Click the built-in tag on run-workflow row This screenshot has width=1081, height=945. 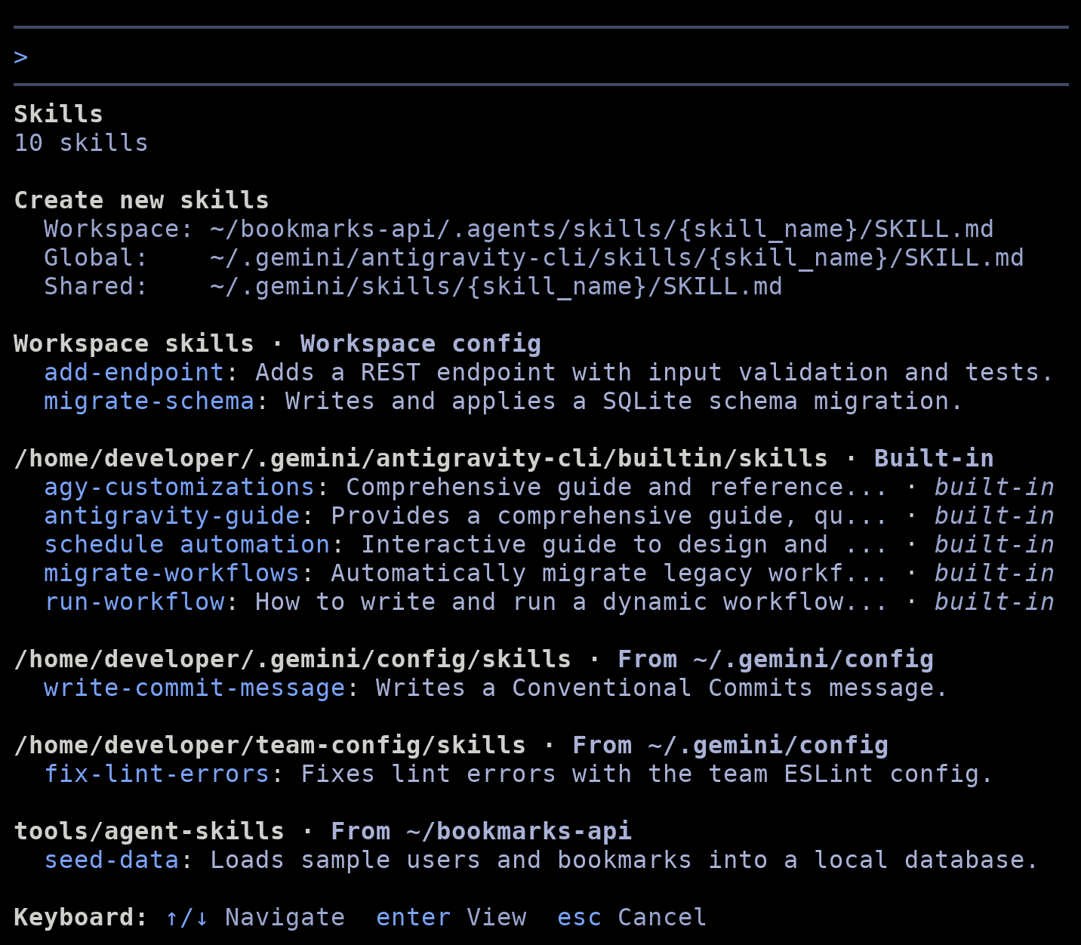coord(994,602)
